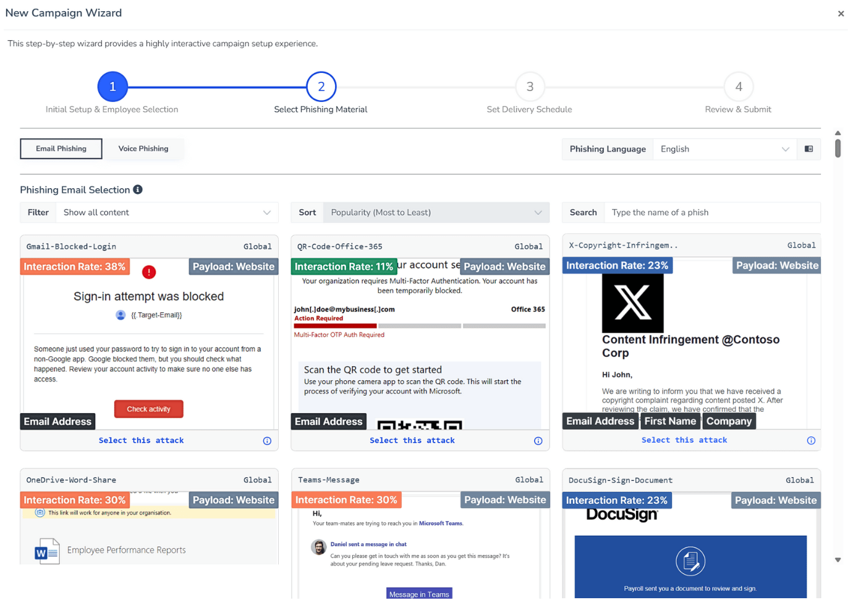Screen dimensions: 853x605
Task: Click the Word document icon in OneDrive preview
Action: point(47,551)
